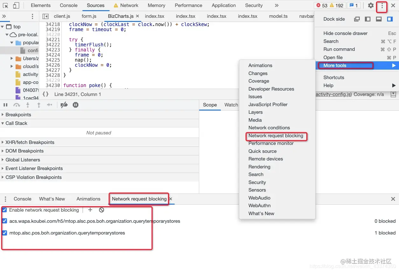Screen dimensions: 399x272
Task: Open drawer three-dot menu beside Console
Action: (x=5, y=199)
